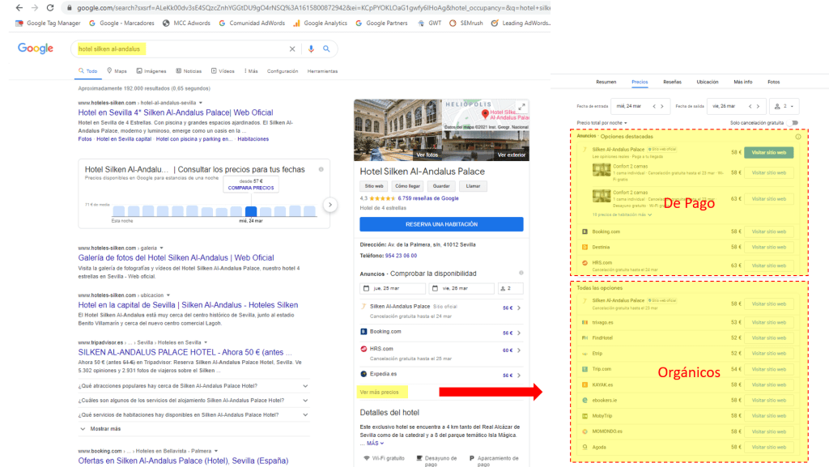Open the guests count dropdown in prices panel
This screenshot has height=467, width=829.
(x=784, y=106)
